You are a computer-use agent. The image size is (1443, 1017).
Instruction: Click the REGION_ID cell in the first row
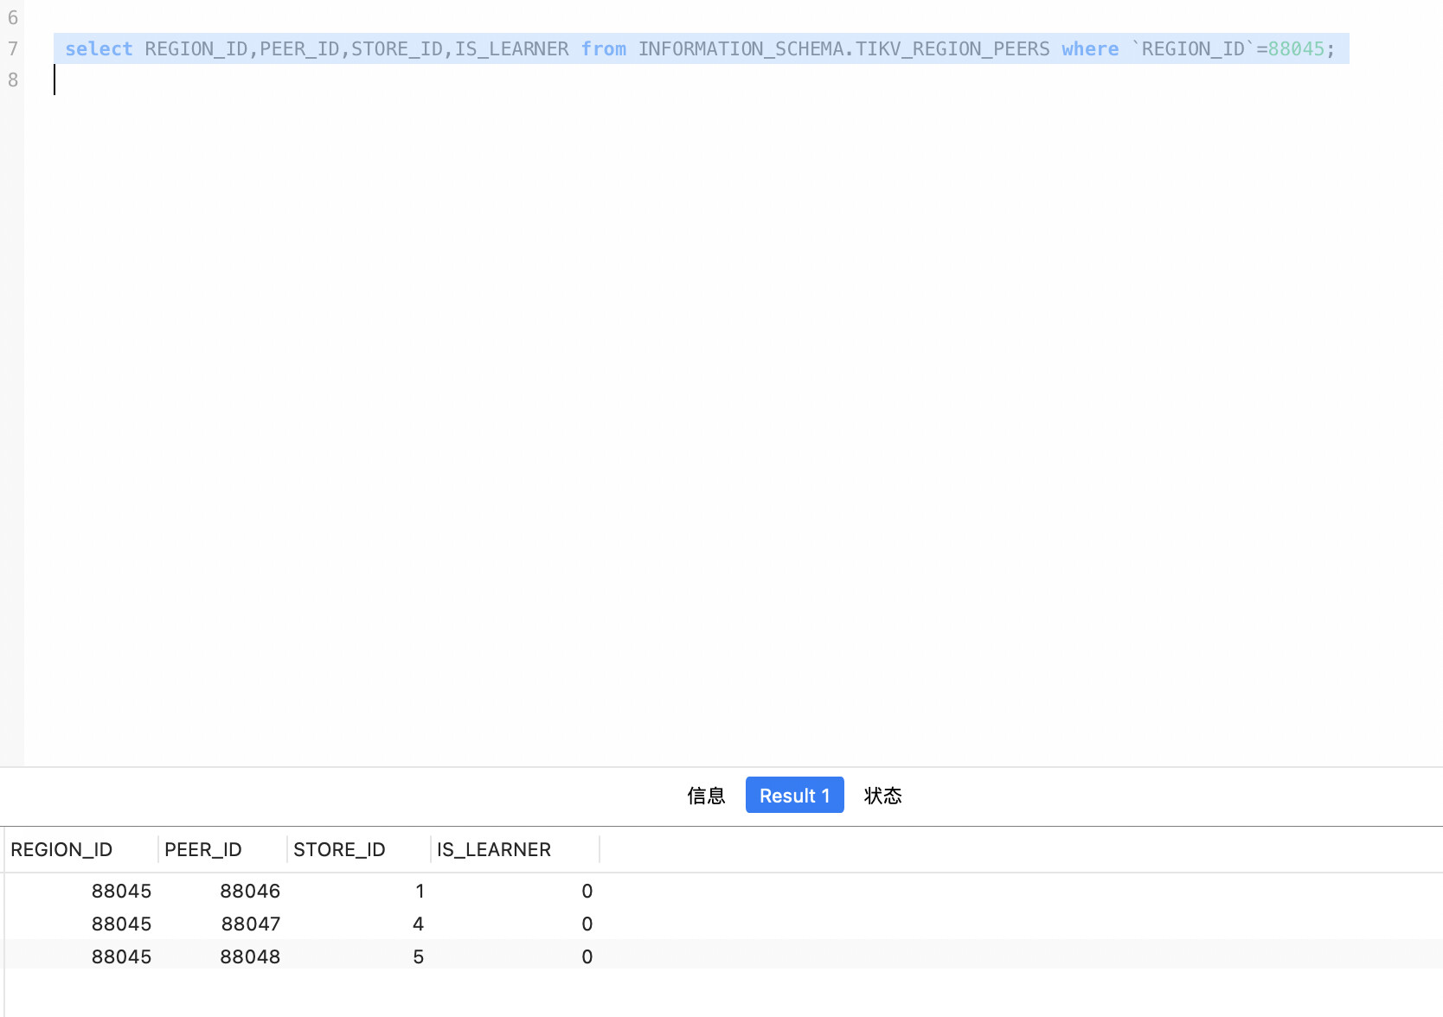click(x=121, y=891)
